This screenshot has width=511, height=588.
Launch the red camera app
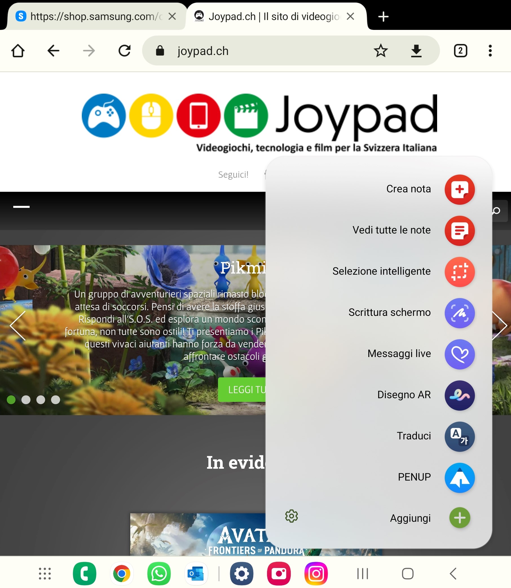[x=279, y=573]
